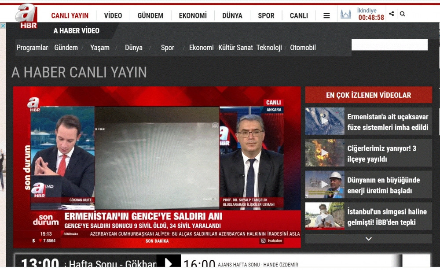Open Ciğerlerimiz yanıyor video thumbnail
Image resolution: width=440 pixels, height=270 pixels.
point(325,153)
